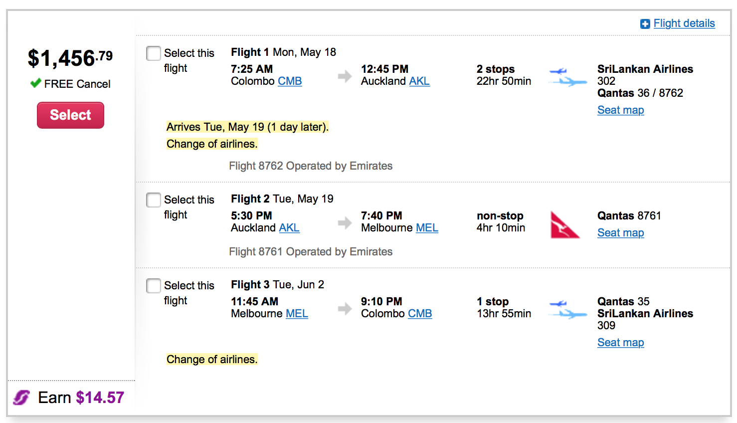Tick the Flight 2 selection checkbox

coord(154,200)
